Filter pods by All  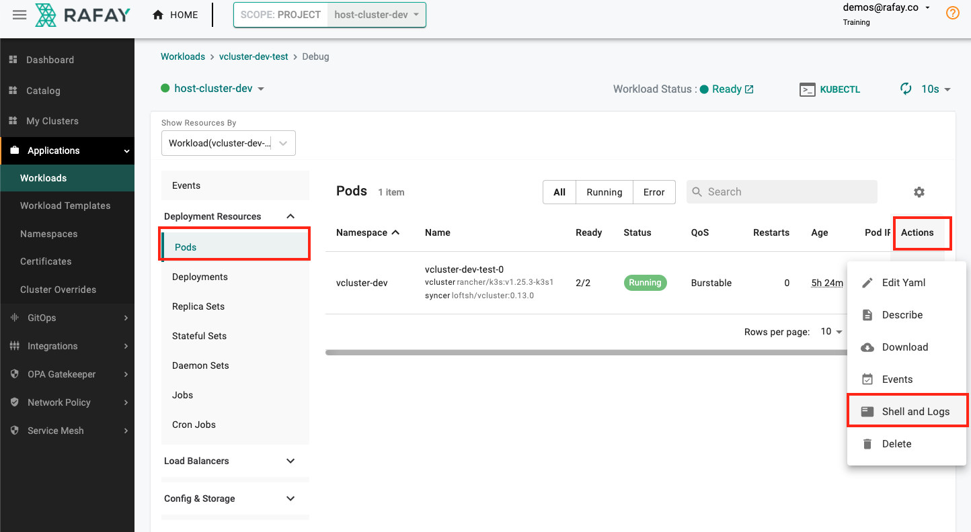point(559,192)
